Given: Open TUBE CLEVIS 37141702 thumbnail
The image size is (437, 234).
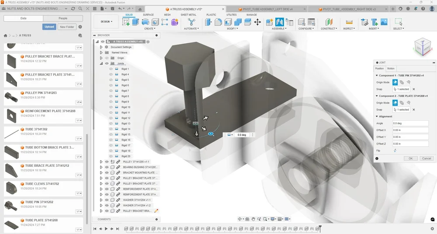Looking at the screenshot, I should pos(11,188).
